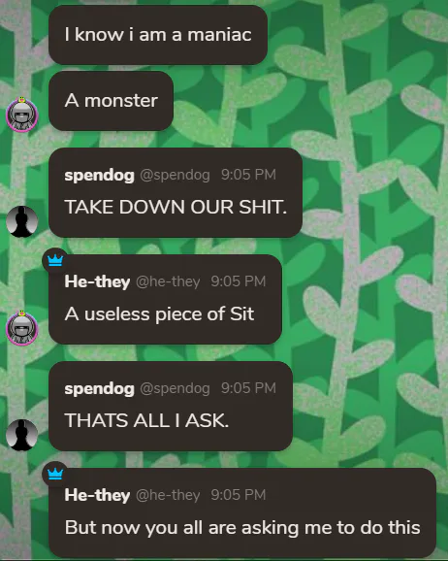Click the crown badge on the last He-they message
This screenshot has width=448, height=561.
coord(55,474)
